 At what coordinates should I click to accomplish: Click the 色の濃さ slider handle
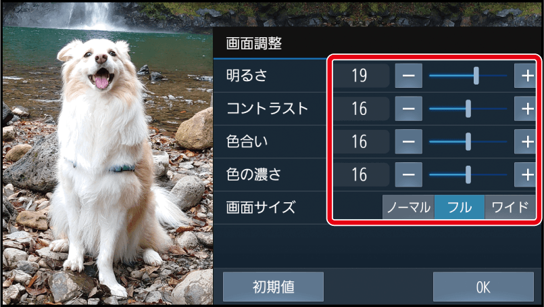click(468, 174)
